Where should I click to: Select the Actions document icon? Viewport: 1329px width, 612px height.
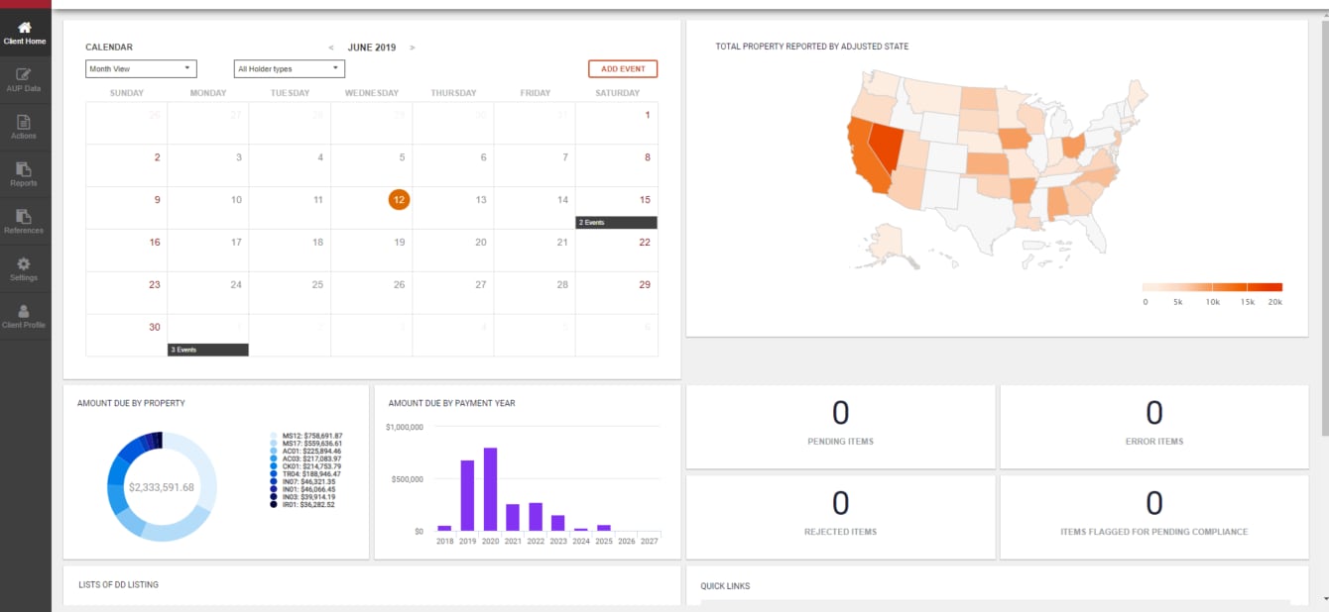tap(25, 122)
